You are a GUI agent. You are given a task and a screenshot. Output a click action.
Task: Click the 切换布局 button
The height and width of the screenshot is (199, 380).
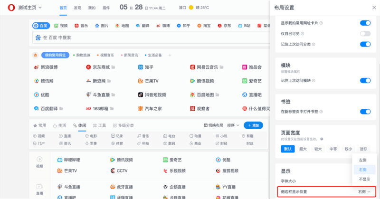coord(213,125)
